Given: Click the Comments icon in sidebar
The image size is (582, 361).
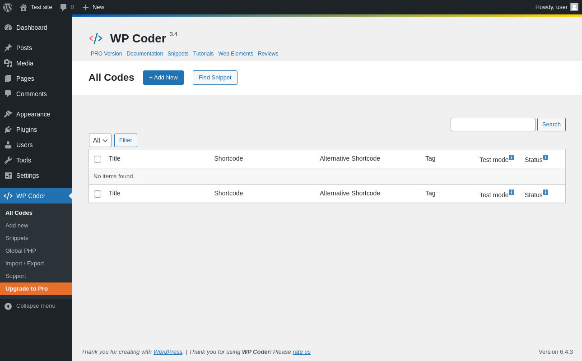Looking at the screenshot, I should (x=8, y=94).
